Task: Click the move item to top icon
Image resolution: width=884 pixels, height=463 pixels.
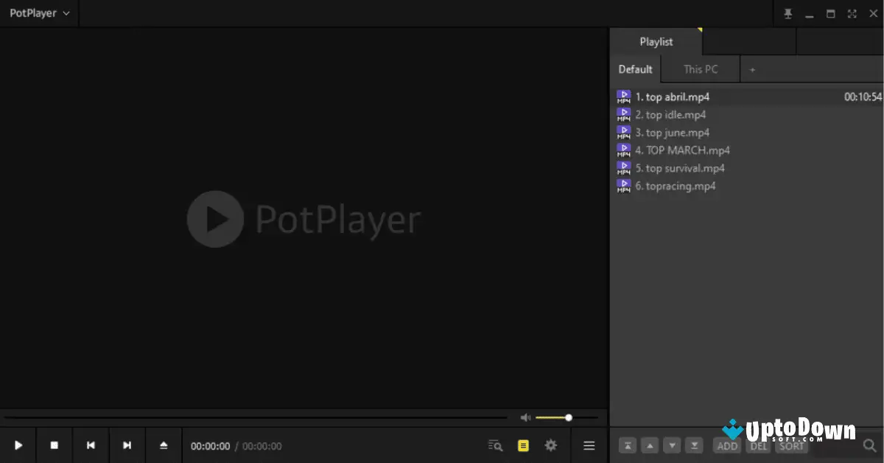Action: pos(627,445)
